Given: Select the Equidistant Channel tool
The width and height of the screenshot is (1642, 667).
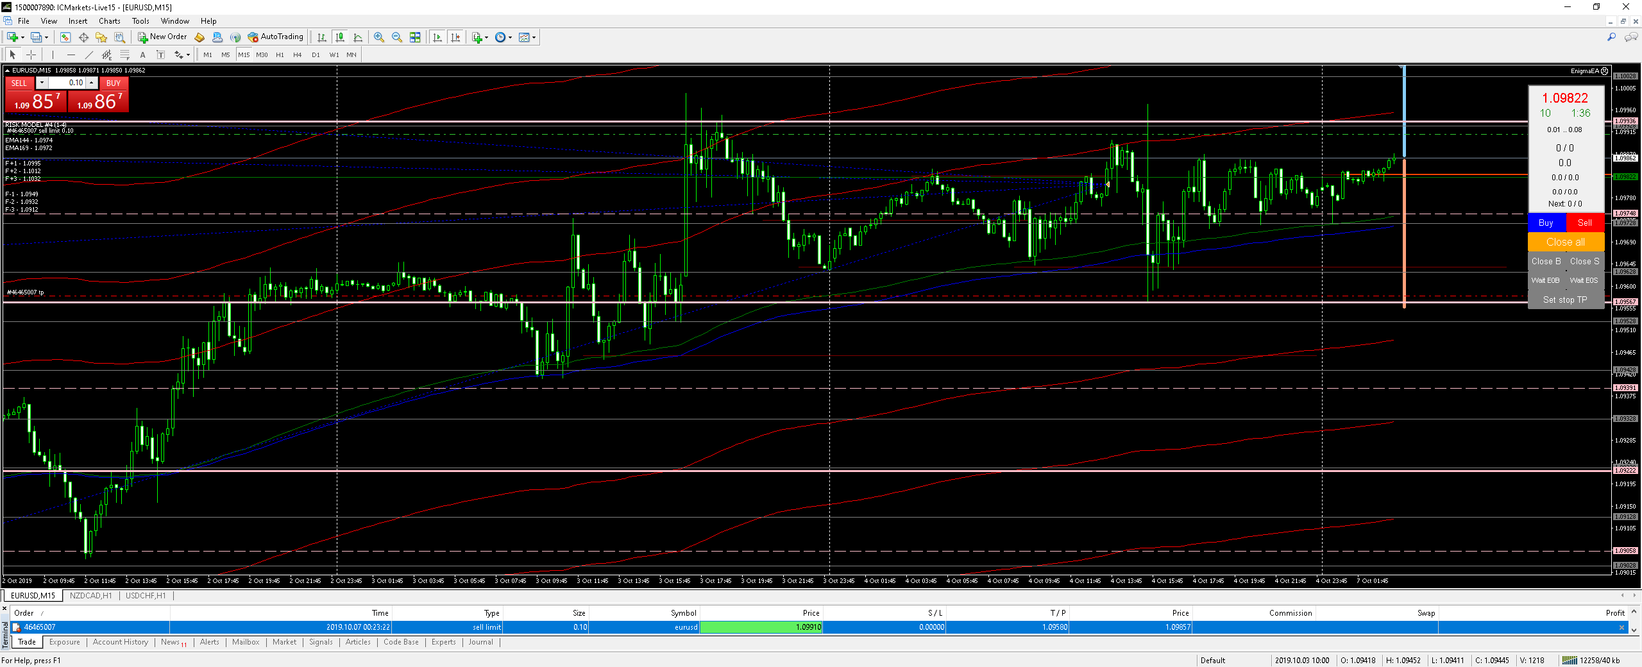Looking at the screenshot, I should pos(106,55).
